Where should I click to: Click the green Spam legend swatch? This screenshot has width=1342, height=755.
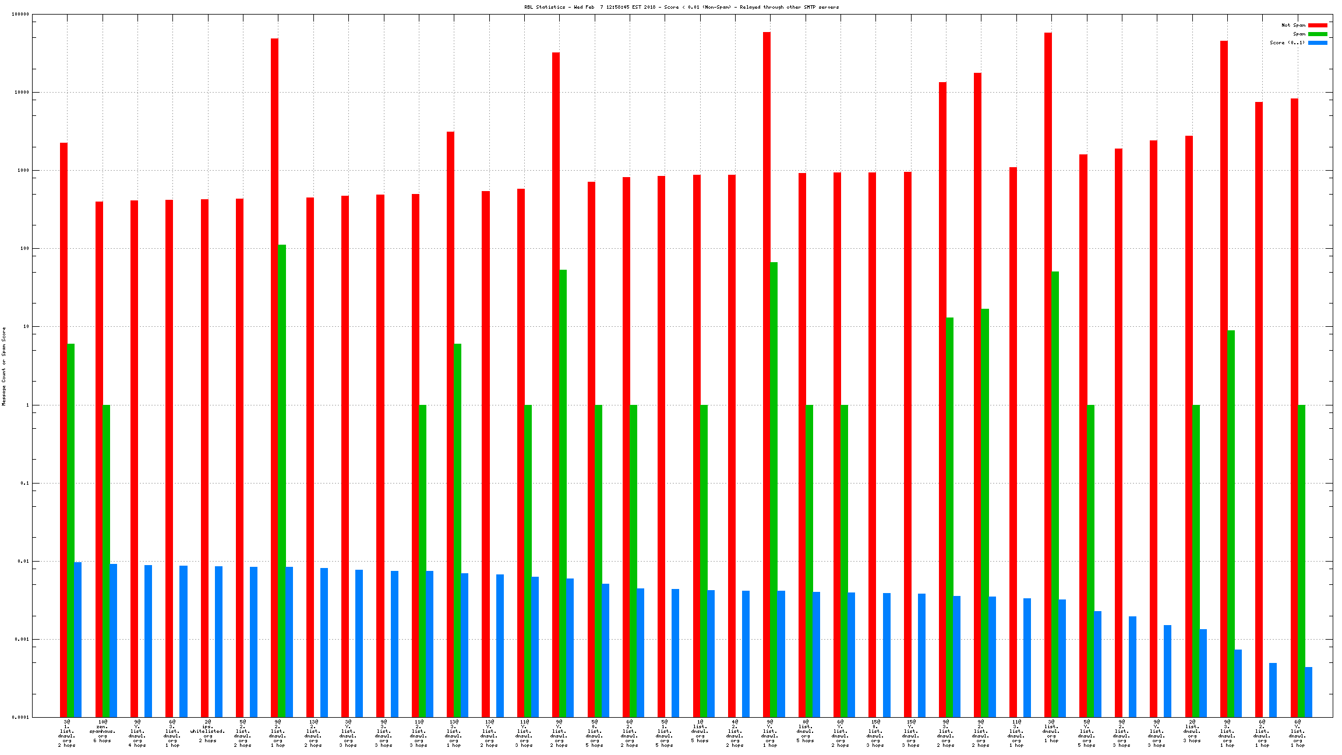[1318, 34]
